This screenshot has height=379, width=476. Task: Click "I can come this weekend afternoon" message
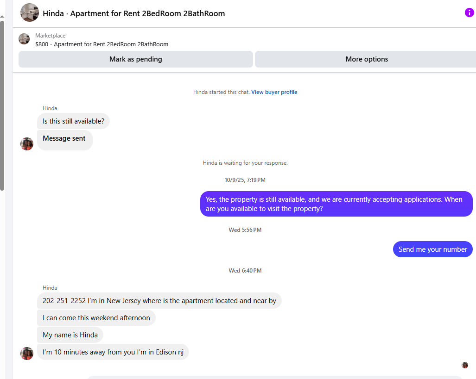pyautogui.click(x=96, y=318)
